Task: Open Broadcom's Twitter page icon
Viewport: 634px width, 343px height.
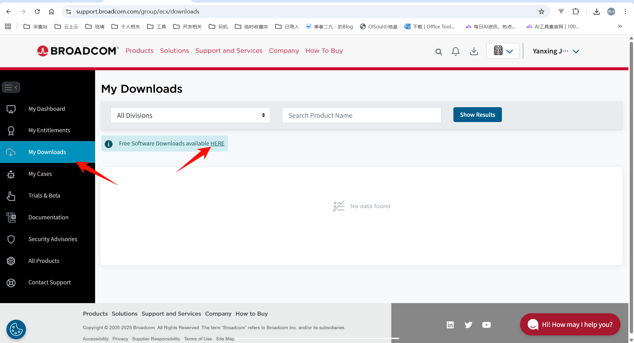Action: pyautogui.click(x=468, y=325)
